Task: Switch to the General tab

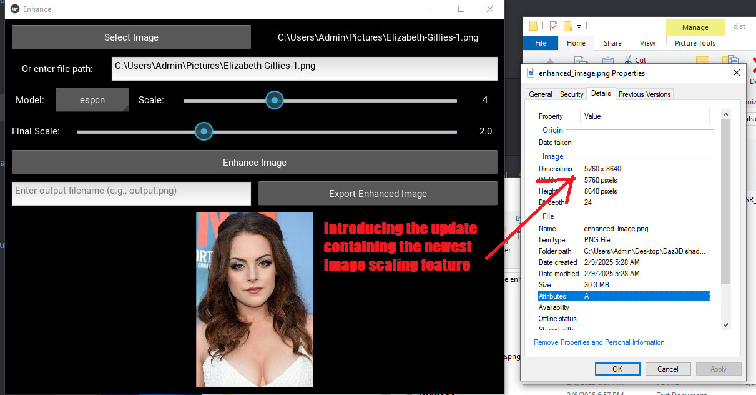Action: tap(540, 94)
